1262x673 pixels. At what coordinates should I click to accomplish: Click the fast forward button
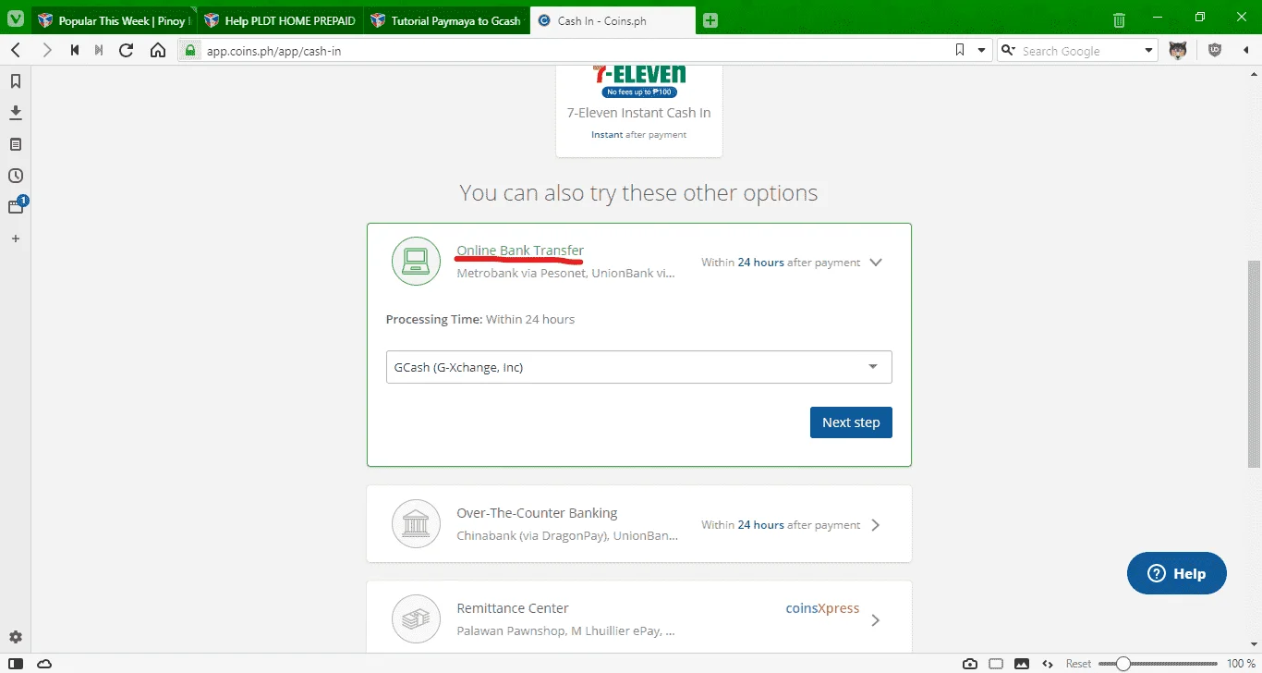[99, 50]
